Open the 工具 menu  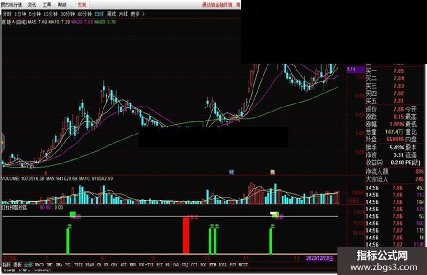[x=47, y=5]
